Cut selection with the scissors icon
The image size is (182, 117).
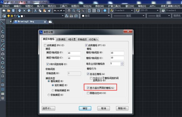pyautogui.click(x=35, y=11)
